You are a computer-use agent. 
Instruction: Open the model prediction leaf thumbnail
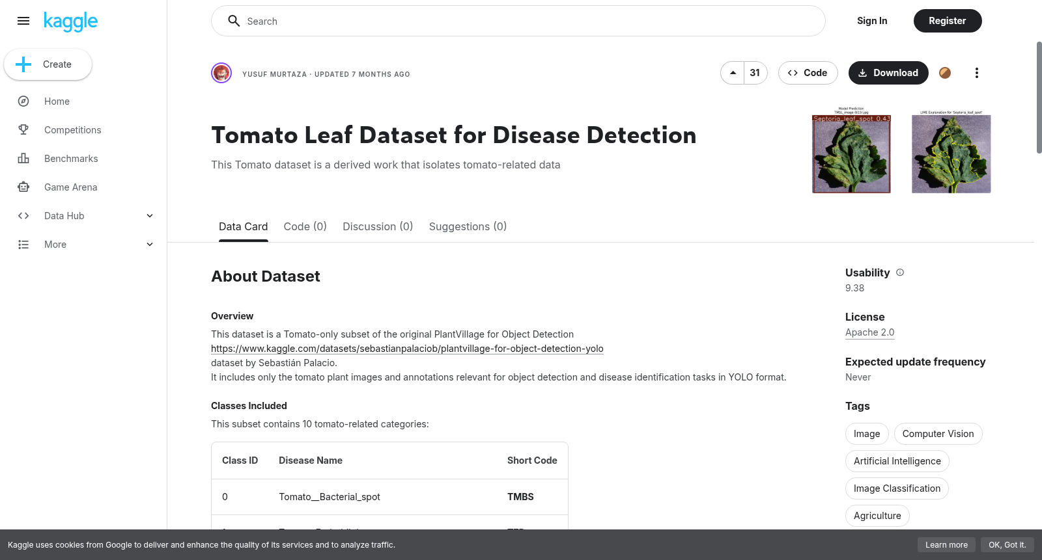pyautogui.click(x=851, y=150)
